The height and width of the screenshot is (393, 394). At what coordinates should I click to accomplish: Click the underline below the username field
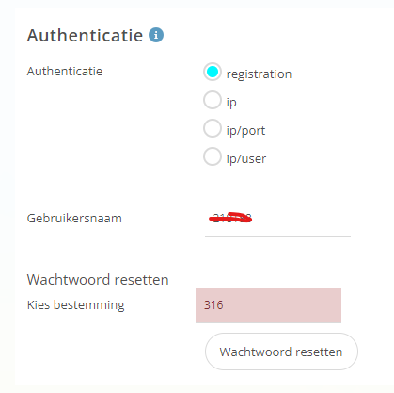coord(277,236)
